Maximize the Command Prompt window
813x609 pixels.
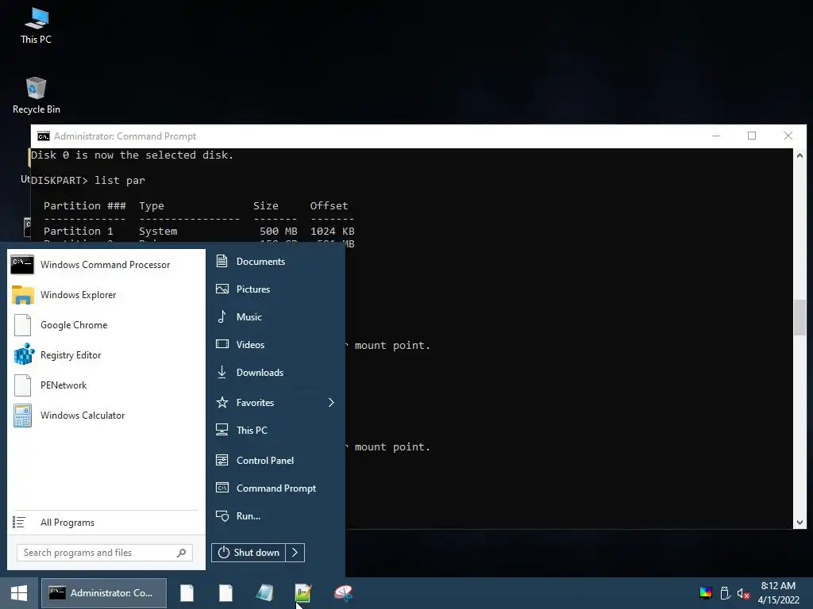click(752, 136)
